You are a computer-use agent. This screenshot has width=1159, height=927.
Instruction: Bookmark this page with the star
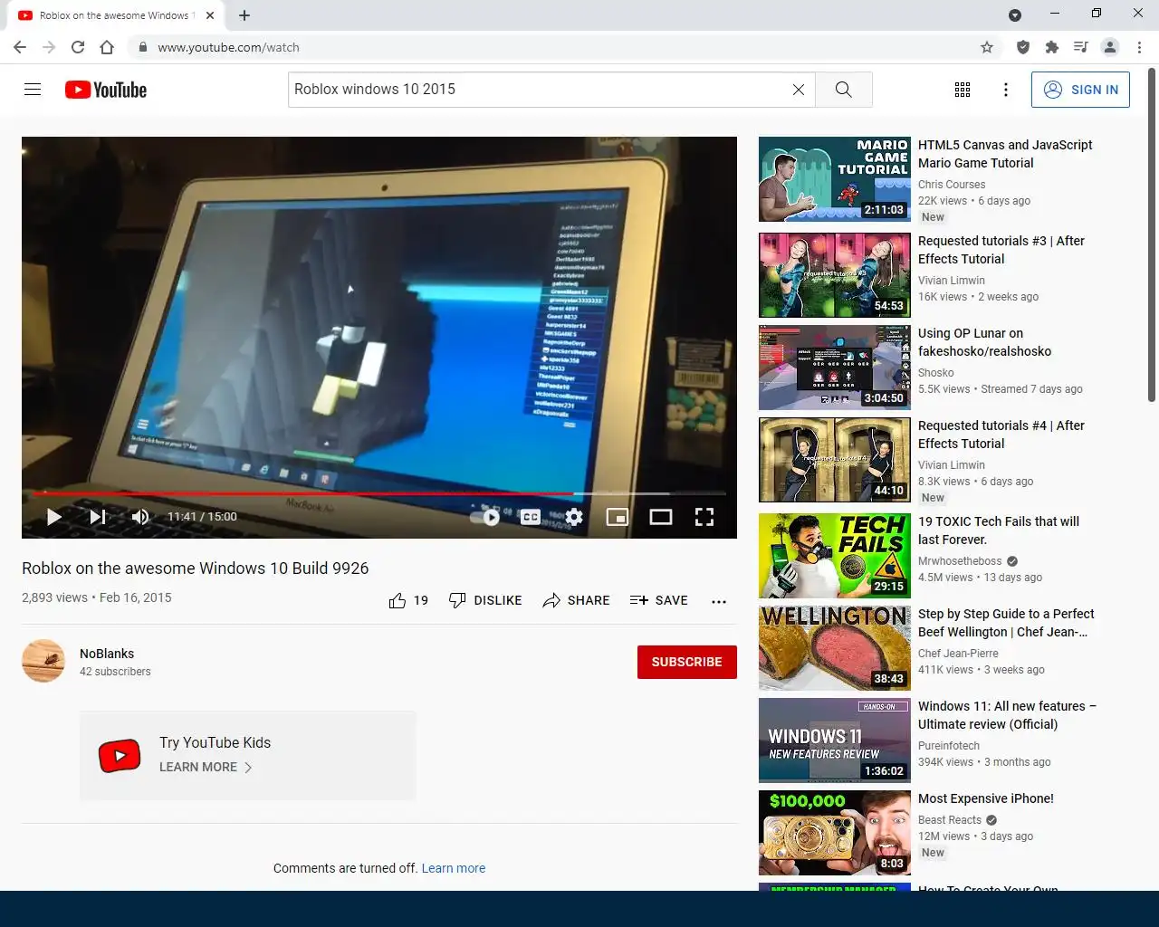point(987,47)
